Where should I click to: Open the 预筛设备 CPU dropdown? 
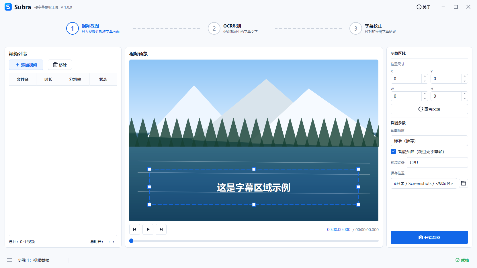pyautogui.click(x=437, y=162)
